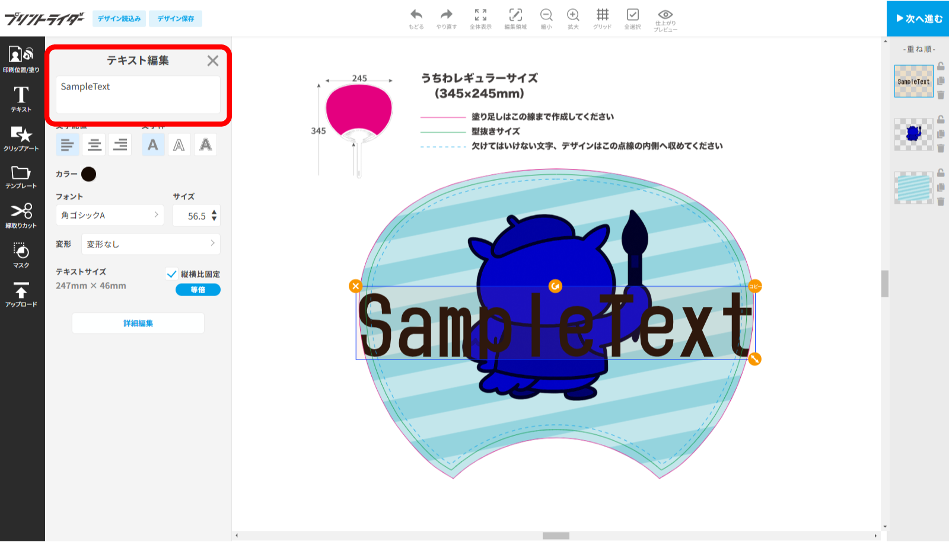Click the orange resize handle on text box
949x542 pixels.
point(754,359)
